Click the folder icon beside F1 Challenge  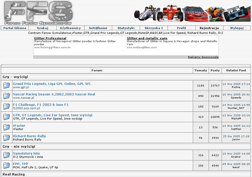[7, 106]
